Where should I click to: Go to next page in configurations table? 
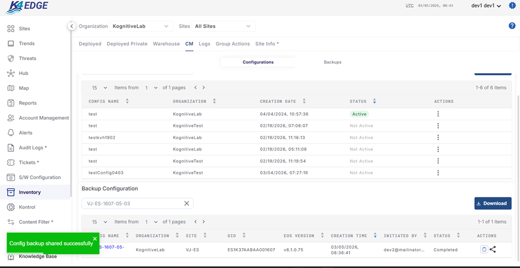click(204, 88)
